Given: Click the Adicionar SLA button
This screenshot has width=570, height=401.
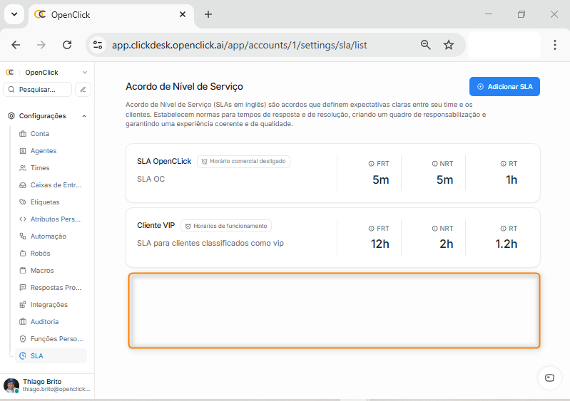Looking at the screenshot, I should (x=504, y=87).
